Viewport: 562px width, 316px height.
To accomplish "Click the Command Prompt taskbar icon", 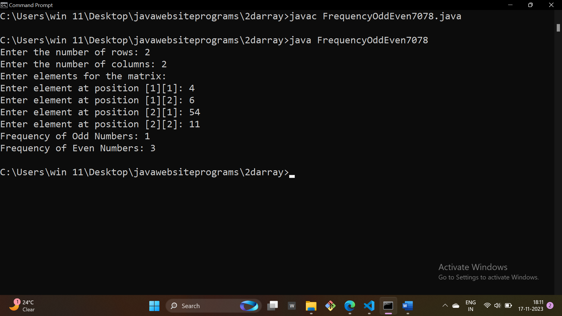I will [388, 306].
